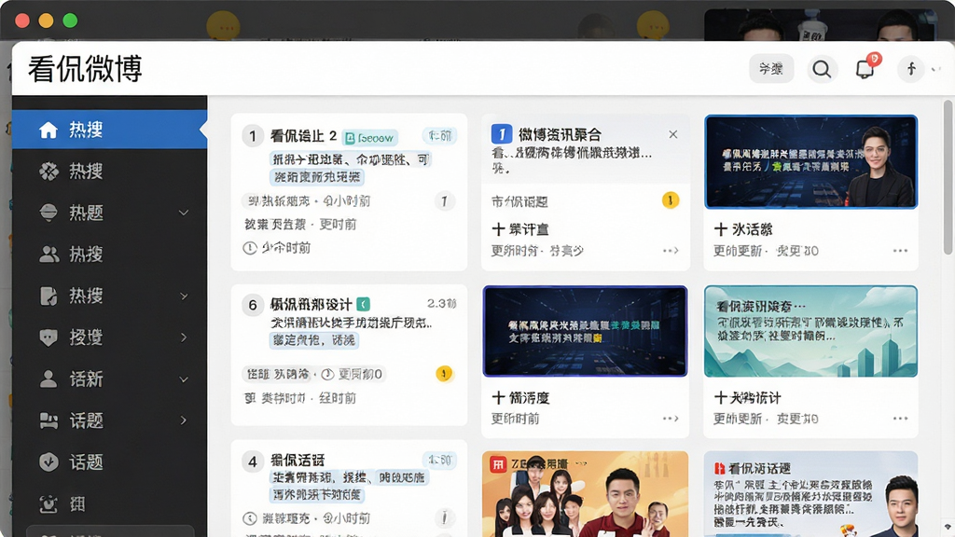Open the three-dot menu in the 微博资讯聚合 card
This screenshot has width=955, height=537.
point(671,251)
